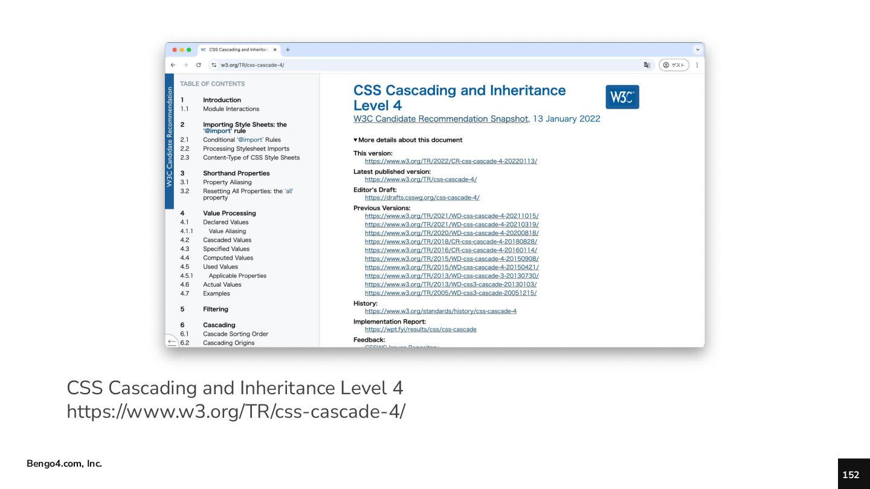Jump to 1.1 Module Interactions
The width and height of the screenshot is (870, 489).
231,109
